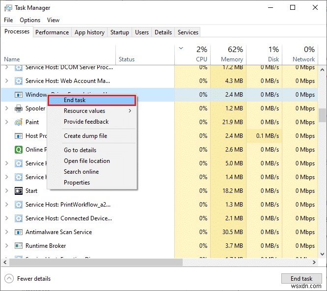Choose End task from the context menu
327x291 pixels.
point(92,100)
